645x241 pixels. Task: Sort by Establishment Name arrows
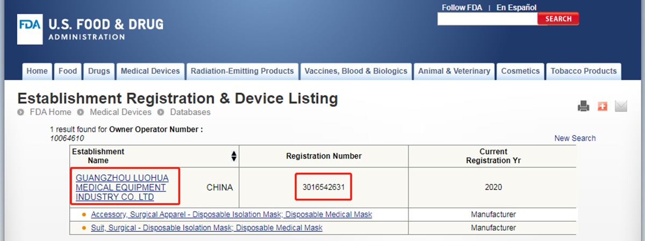click(x=234, y=156)
